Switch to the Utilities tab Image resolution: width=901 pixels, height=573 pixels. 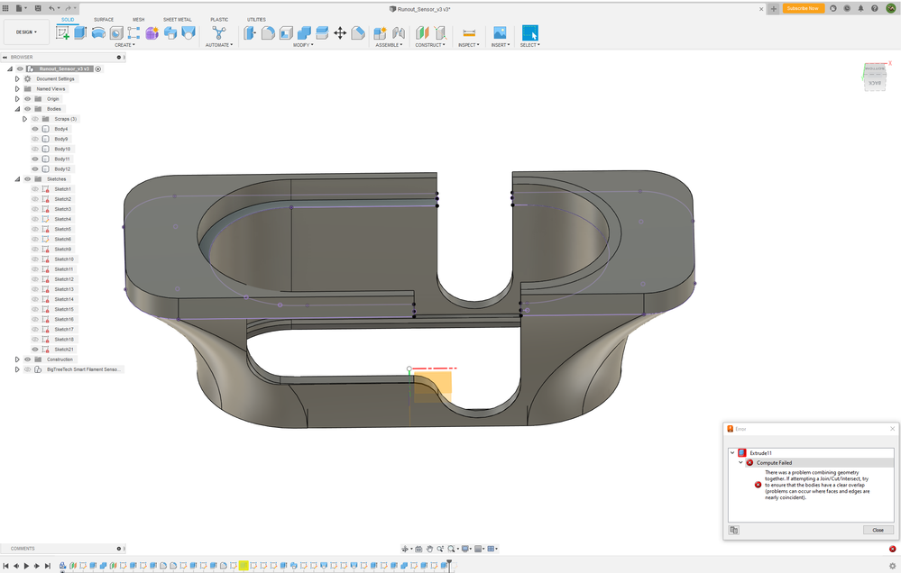(x=256, y=20)
